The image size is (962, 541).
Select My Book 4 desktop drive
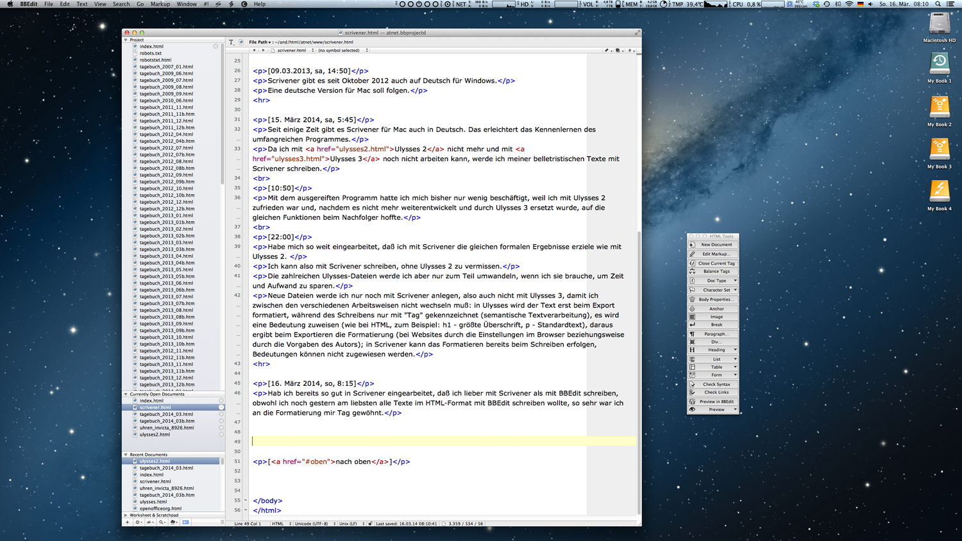[x=940, y=191]
